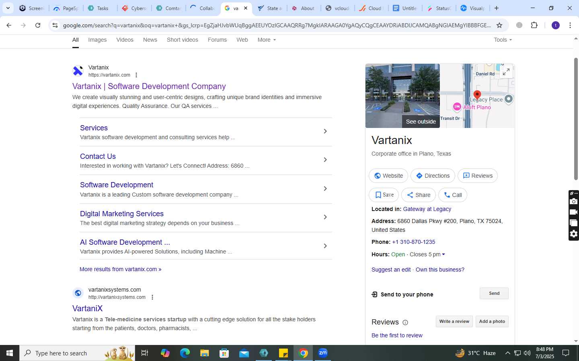Expand the Services sitelink chevron
This screenshot has width=579, height=361.
pyautogui.click(x=325, y=131)
